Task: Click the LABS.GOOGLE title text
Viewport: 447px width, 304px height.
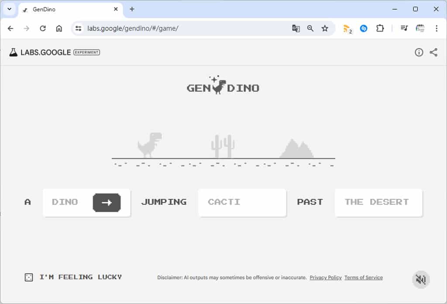Action: 45,52
